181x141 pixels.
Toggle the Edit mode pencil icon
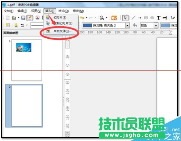pos(30,18)
